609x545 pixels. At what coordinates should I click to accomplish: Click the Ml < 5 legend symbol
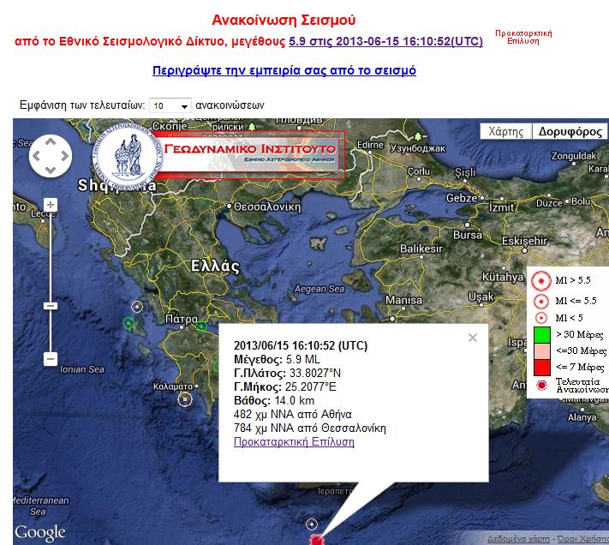(541, 318)
